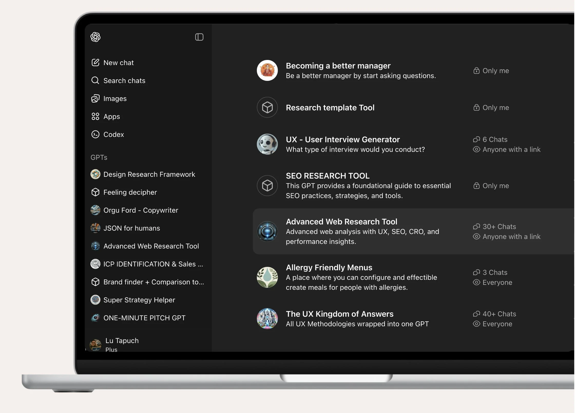
Task: Select ONE-MINUTE PITCH GPT in the sidebar
Action: [144, 318]
